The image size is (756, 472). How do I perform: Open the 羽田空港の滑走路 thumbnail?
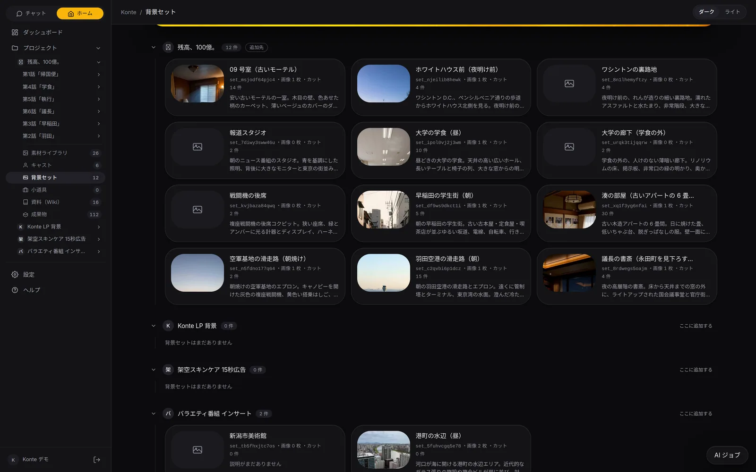[383, 273]
